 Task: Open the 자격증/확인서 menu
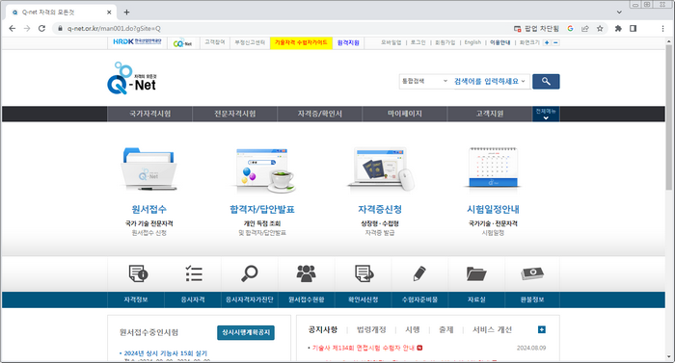[320, 114]
